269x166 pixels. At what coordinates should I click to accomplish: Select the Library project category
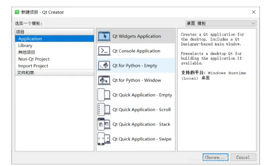point(25,45)
